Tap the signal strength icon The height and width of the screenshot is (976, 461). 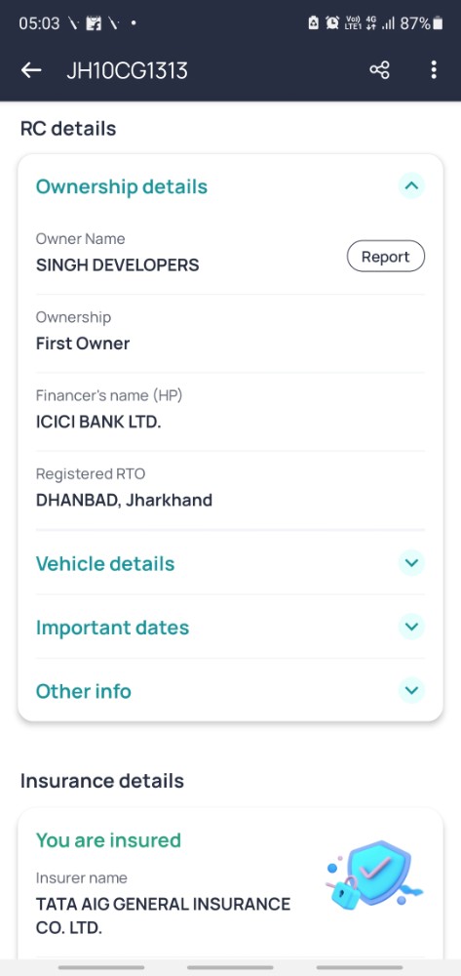pos(388,23)
